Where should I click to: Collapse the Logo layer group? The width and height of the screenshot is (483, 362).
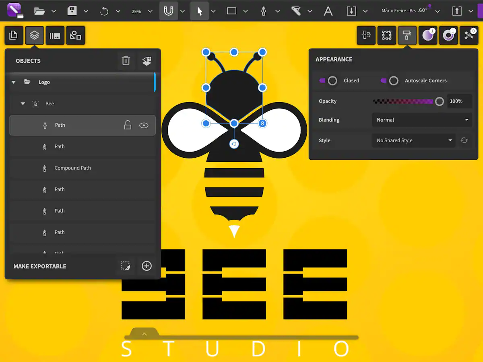click(14, 82)
